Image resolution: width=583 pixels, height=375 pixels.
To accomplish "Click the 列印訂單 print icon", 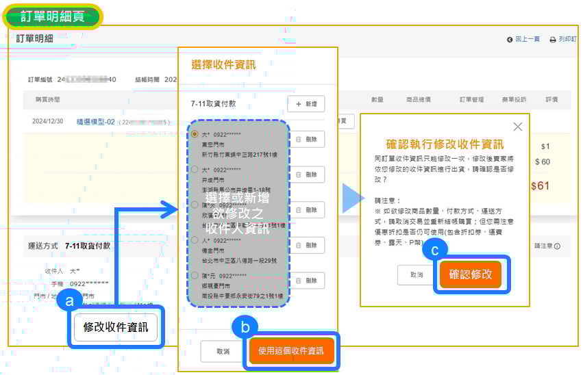I will pos(554,40).
